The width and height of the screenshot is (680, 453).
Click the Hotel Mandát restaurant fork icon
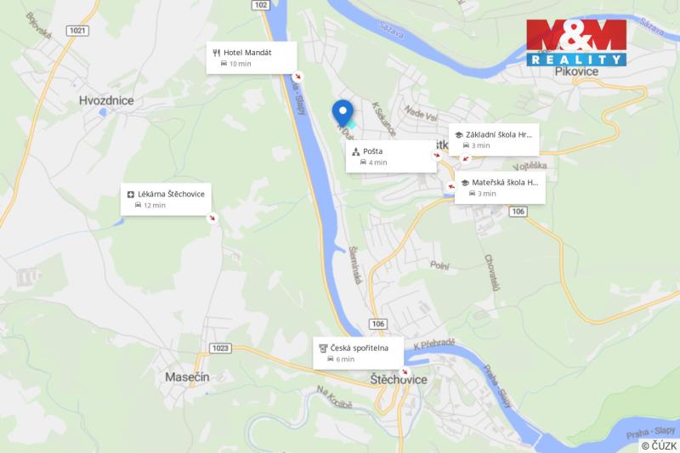tap(217, 53)
